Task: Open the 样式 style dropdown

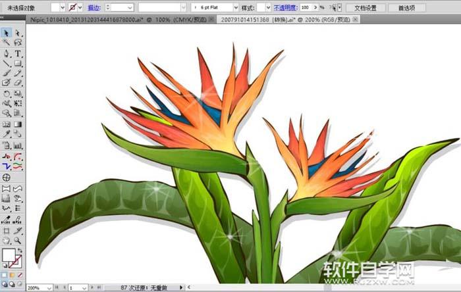Action: pos(268,7)
